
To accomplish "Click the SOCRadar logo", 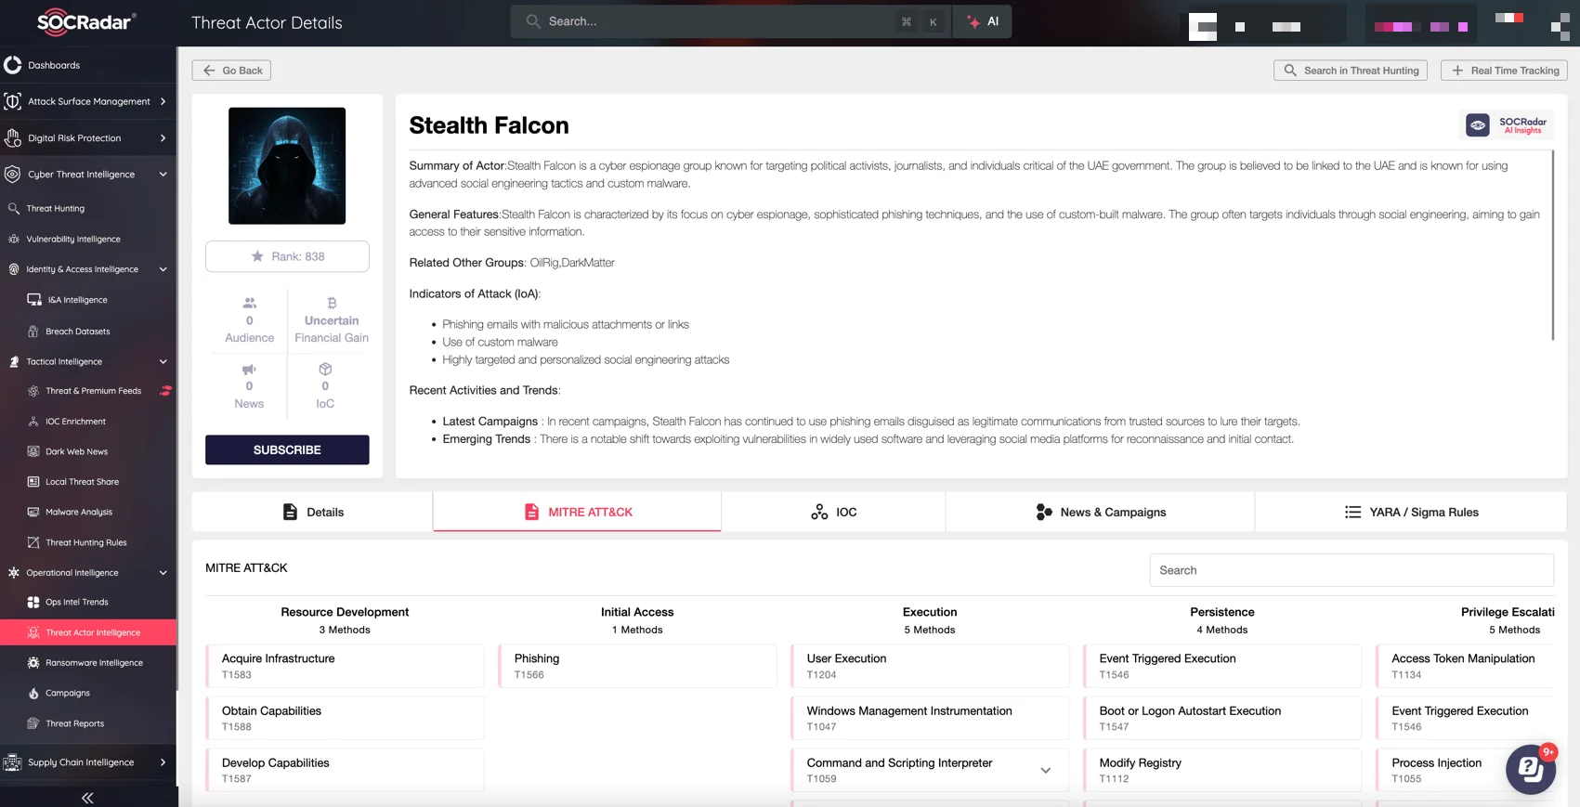I will 86,21.
